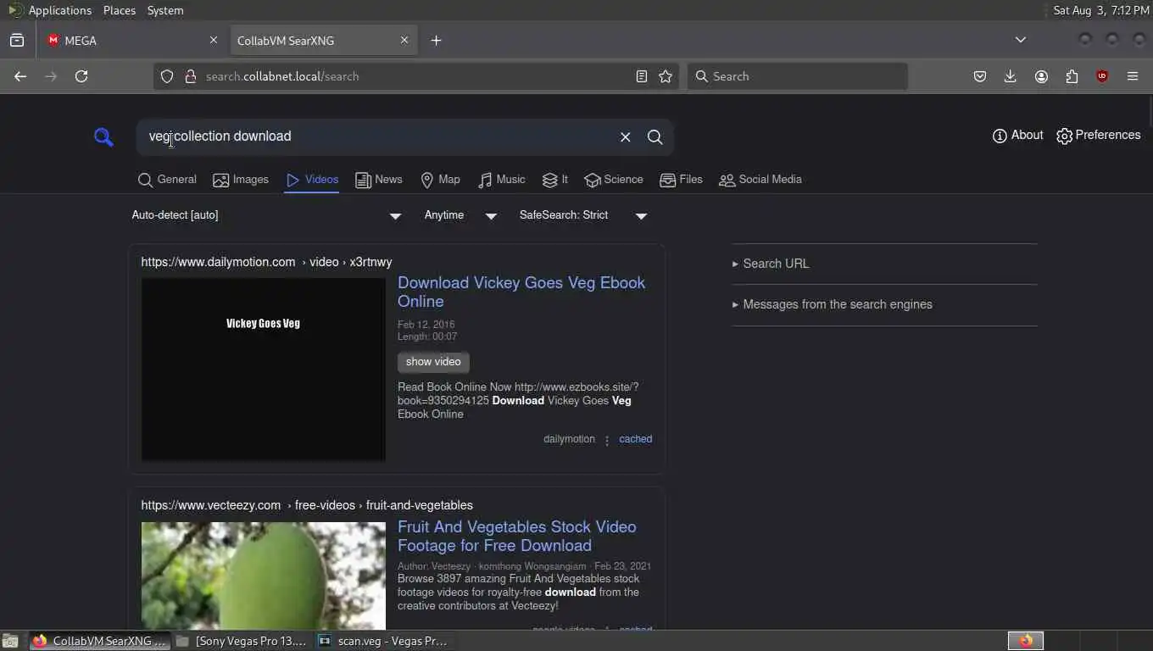Open the System menu
Screen dimensions: 1153x651
pos(165,10)
